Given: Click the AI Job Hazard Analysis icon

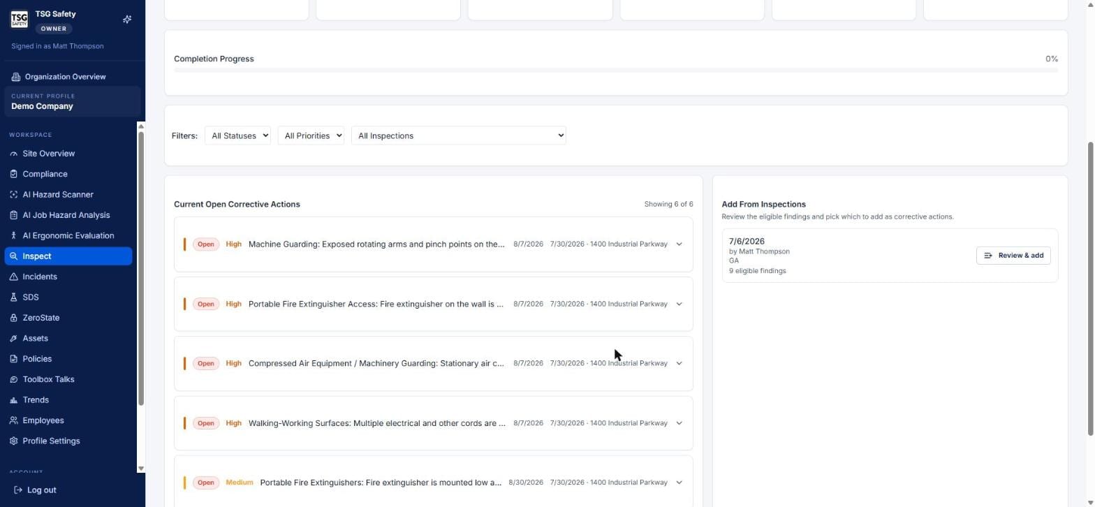Looking at the screenshot, I should click(14, 215).
